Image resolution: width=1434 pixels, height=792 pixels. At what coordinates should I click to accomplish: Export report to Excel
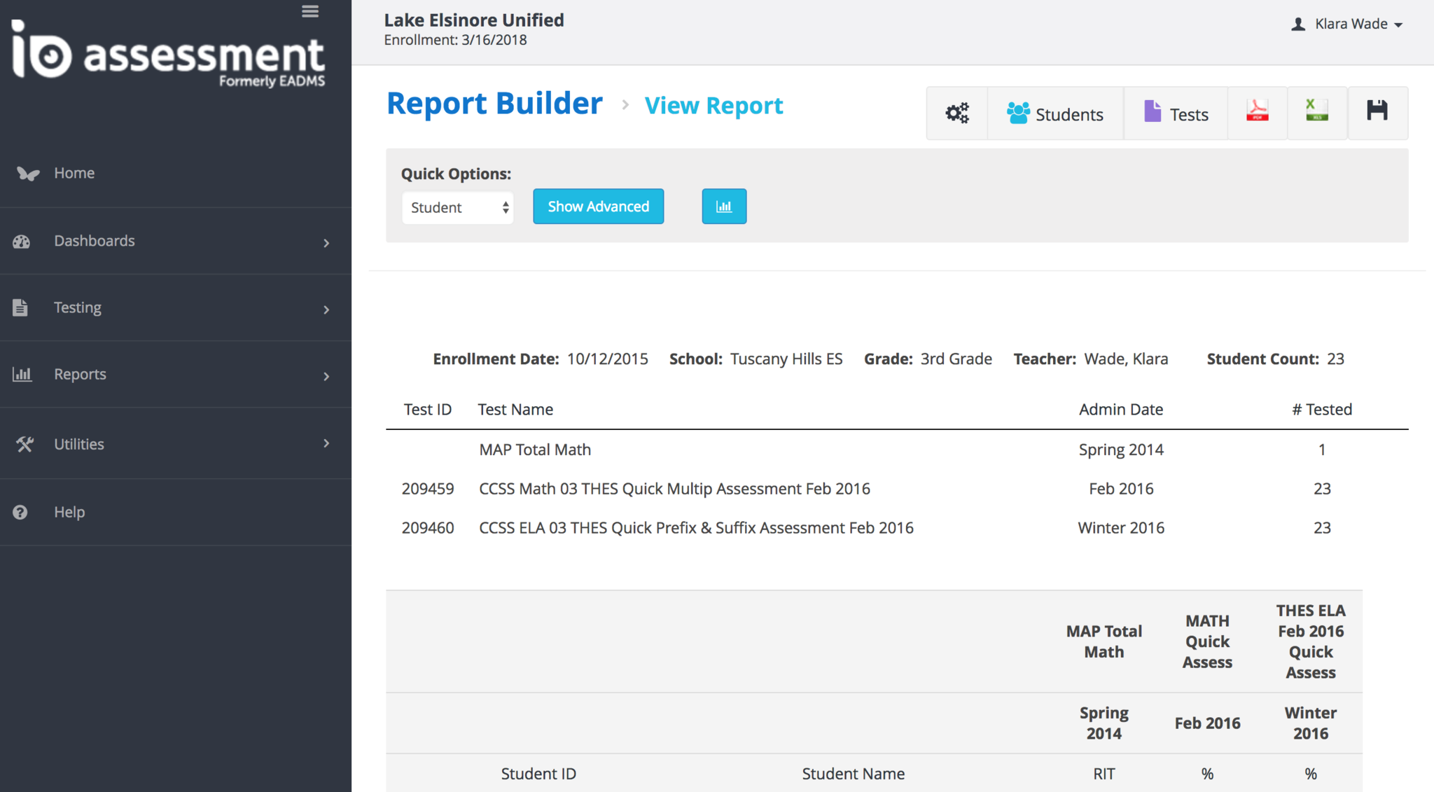click(1316, 112)
